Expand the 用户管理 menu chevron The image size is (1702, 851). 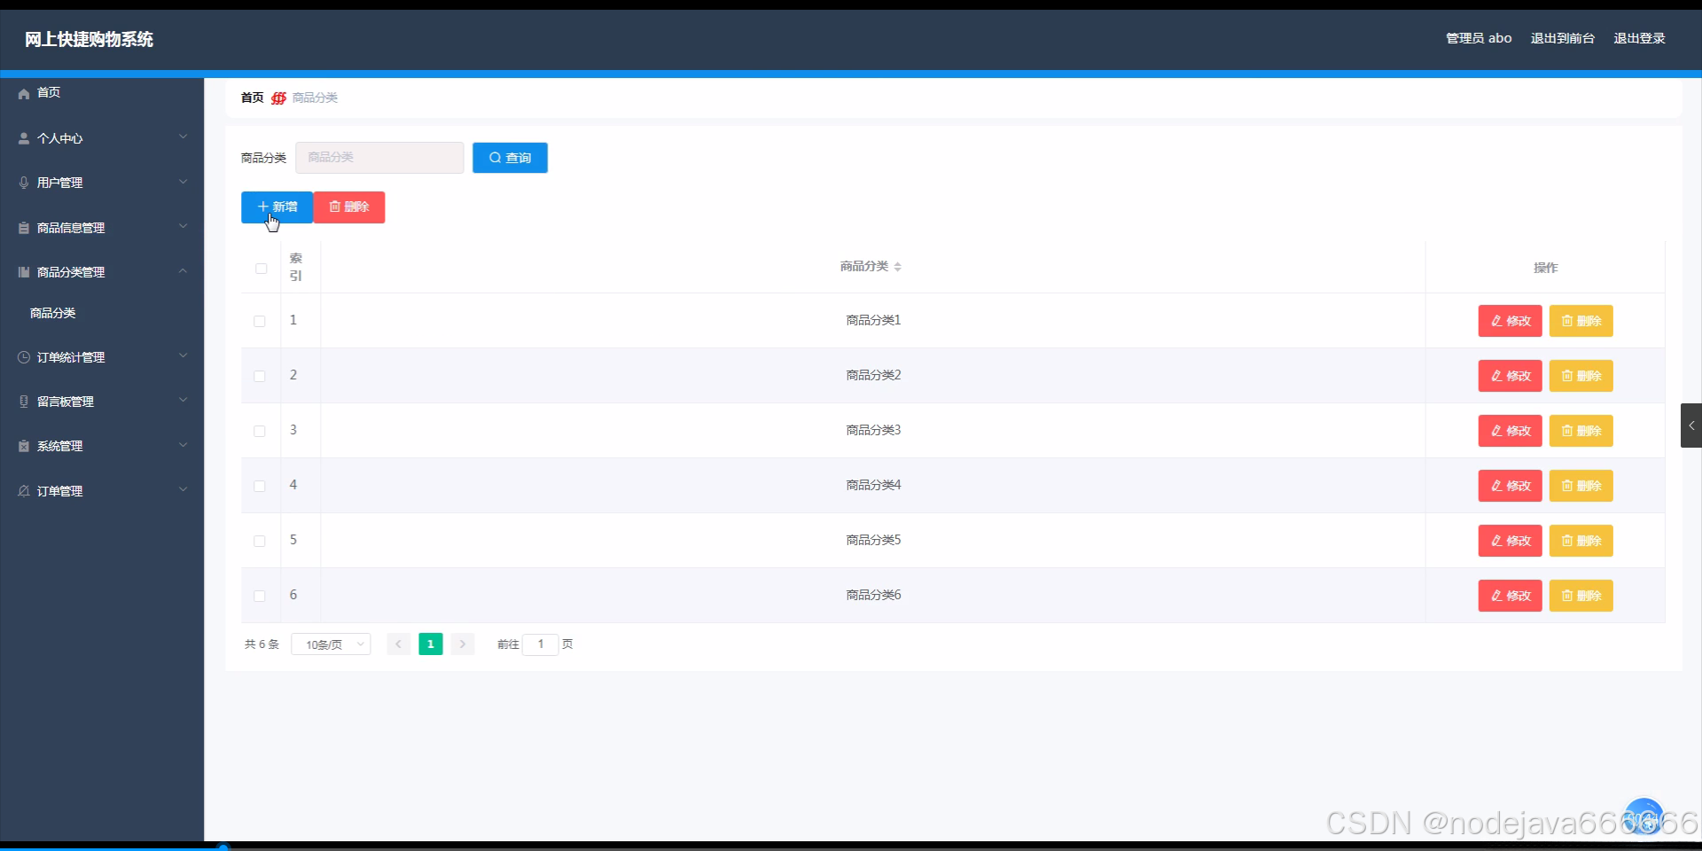pyautogui.click(x=183, y=182)
